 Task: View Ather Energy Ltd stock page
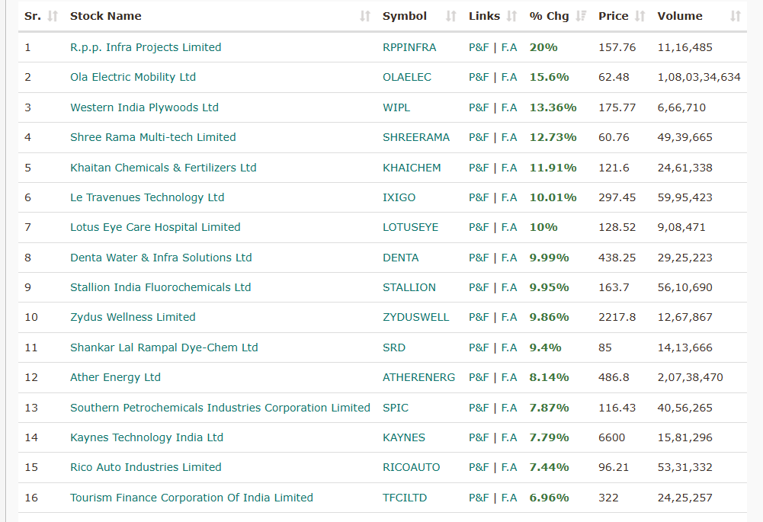pos(115,377)
